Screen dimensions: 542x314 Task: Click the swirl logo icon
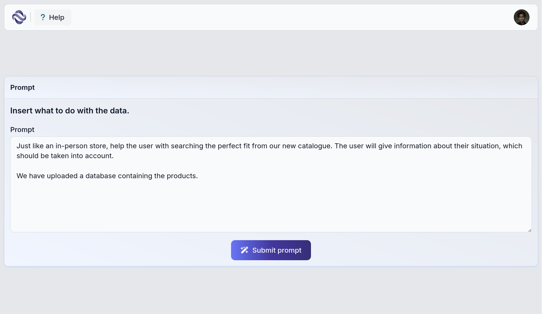pos(19,17)
